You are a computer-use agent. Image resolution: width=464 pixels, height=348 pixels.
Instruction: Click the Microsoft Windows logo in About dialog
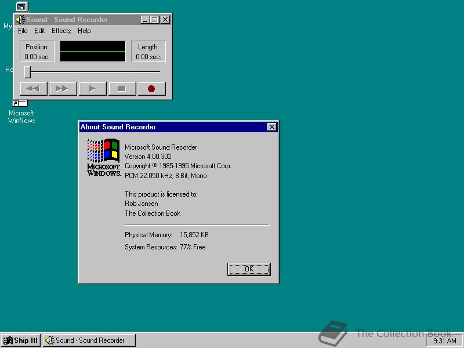pyautogui.click(x=104, y=157)
